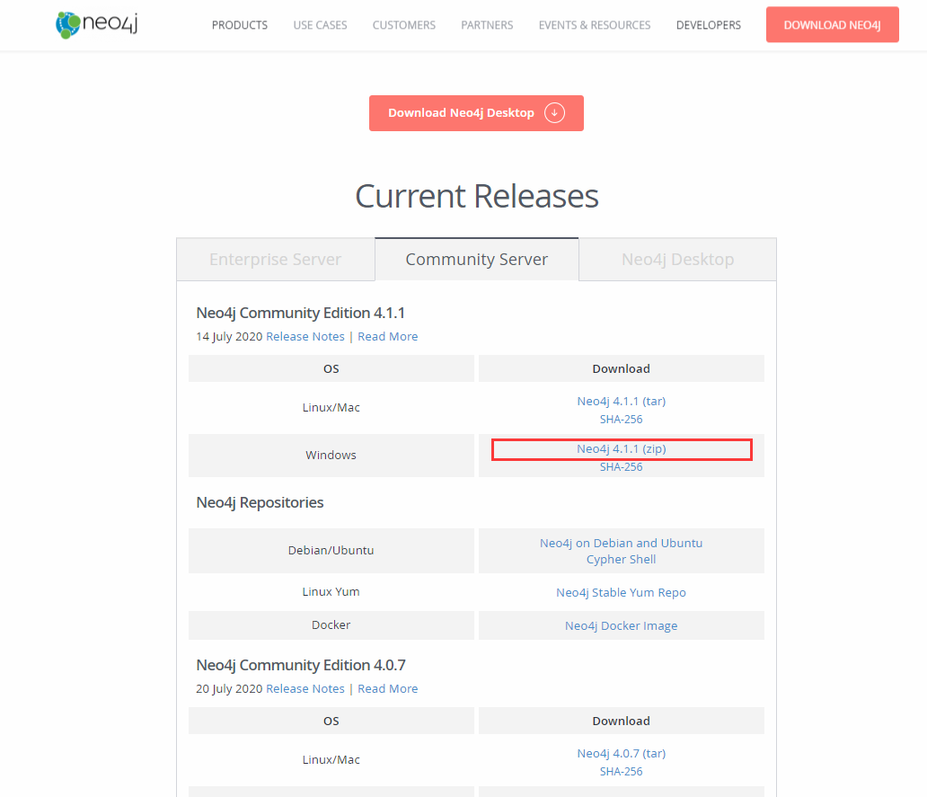Screen dimensions: 927x797
Task: Click the Neo4j Community Edition 4.1.1 heading
Action: click(300, 313)
